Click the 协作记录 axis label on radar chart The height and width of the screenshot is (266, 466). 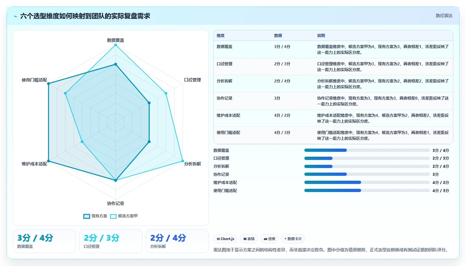click(x=116, y=203)
